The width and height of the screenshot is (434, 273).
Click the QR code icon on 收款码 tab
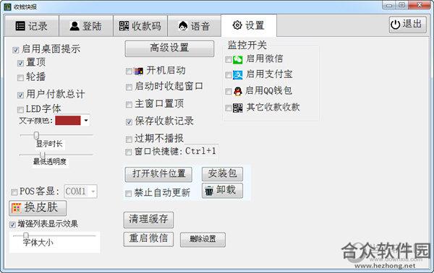click(124, 26)
